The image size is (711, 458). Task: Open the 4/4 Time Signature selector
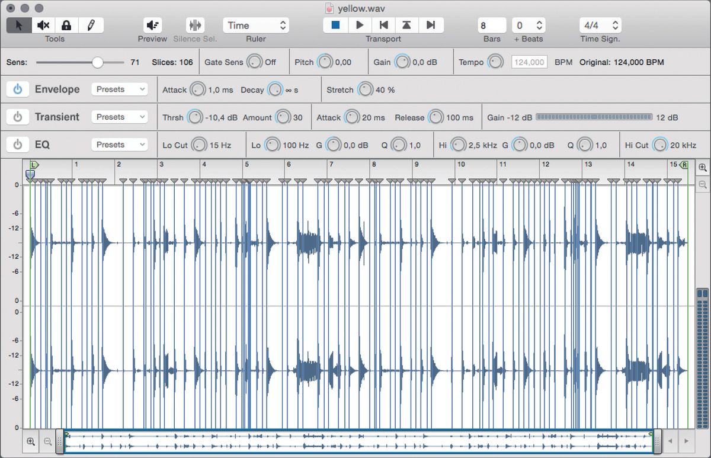(600, 25)
